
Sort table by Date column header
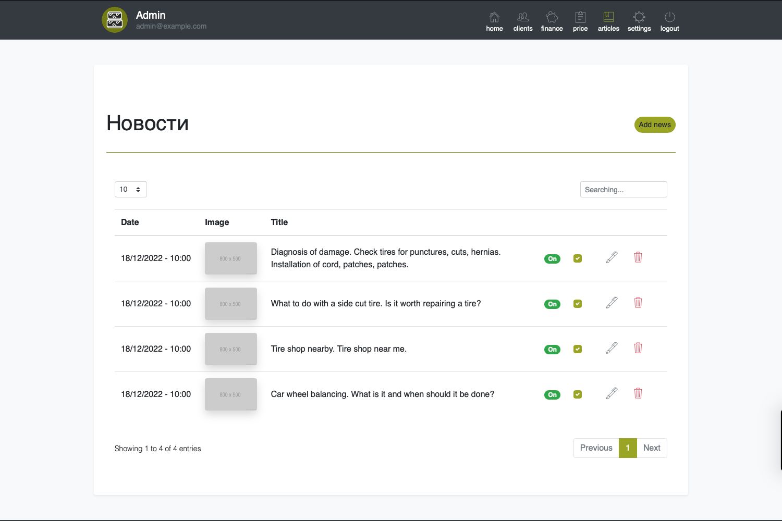(130, 222)
